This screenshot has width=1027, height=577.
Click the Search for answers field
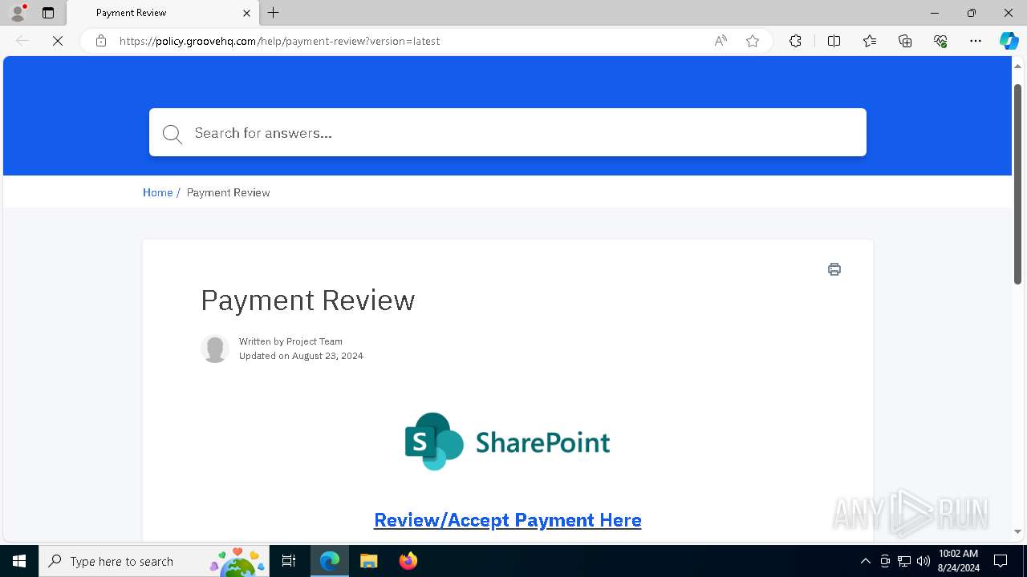pyautogui.click(x=507, y=132)
